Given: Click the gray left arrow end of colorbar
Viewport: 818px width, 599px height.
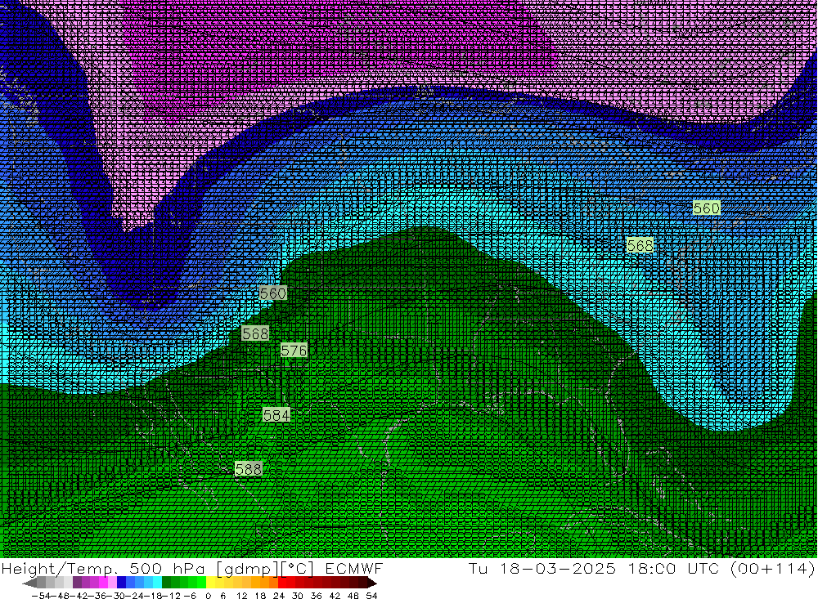Looking at the screenshot, I should (x=29, y=583).
